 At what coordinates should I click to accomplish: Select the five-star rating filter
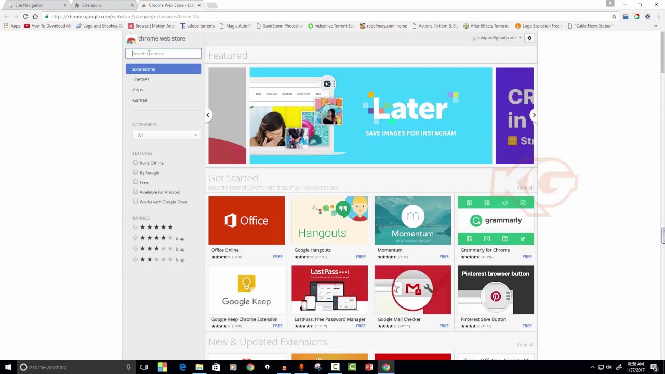pos(136,227)
